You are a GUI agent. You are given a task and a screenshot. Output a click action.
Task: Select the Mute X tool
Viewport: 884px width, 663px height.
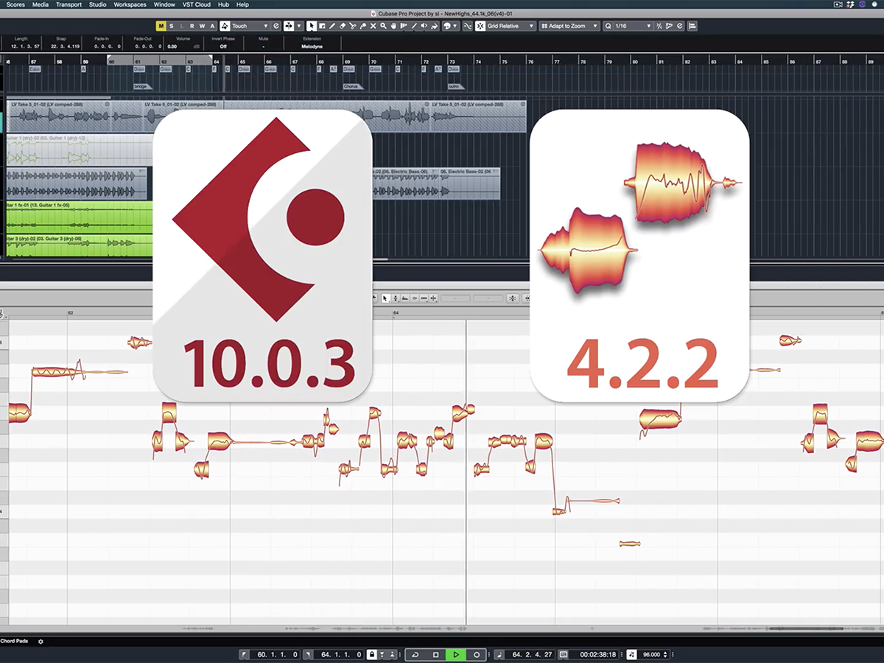373,26
